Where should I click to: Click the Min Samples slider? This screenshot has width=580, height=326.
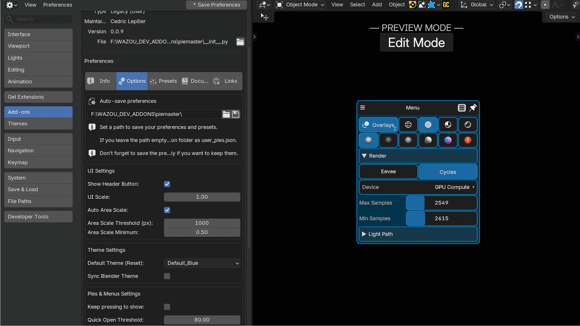click(x=441, y=218)
